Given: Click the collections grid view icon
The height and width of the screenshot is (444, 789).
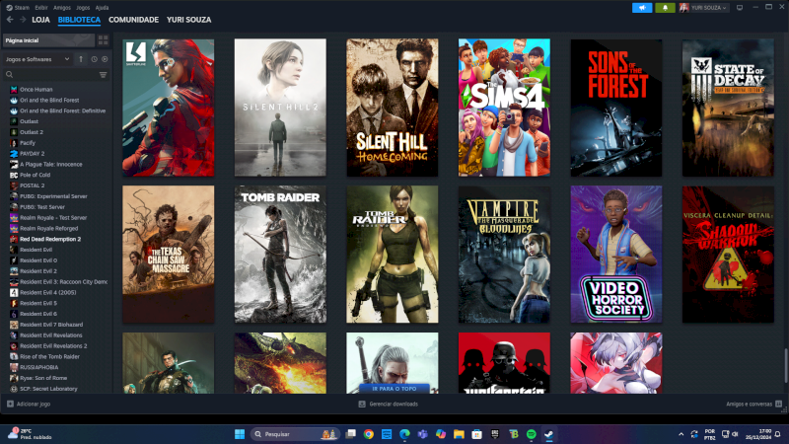Looking at the screenshot, I should (103, 40).
